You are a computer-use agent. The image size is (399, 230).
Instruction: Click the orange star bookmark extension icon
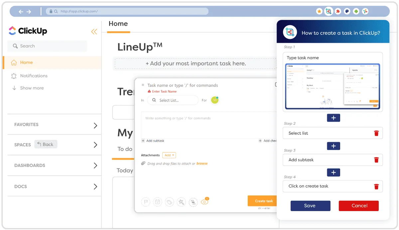(x=319, y=11)
